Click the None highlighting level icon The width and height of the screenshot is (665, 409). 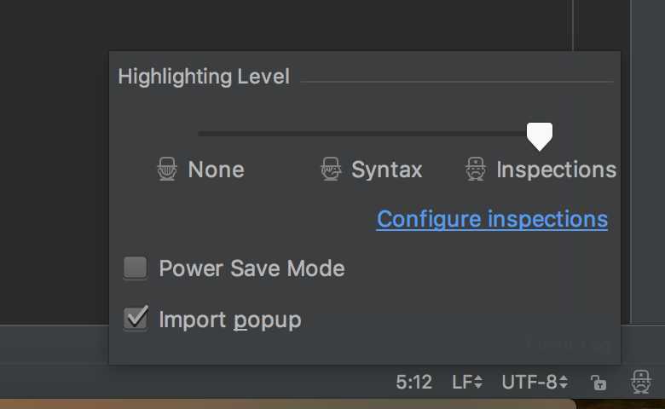pyautogui.click(x=167, y=169)
